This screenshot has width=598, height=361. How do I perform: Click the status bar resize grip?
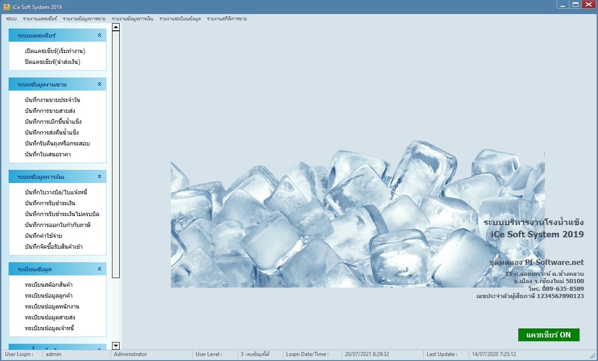[x=592, y=355]
